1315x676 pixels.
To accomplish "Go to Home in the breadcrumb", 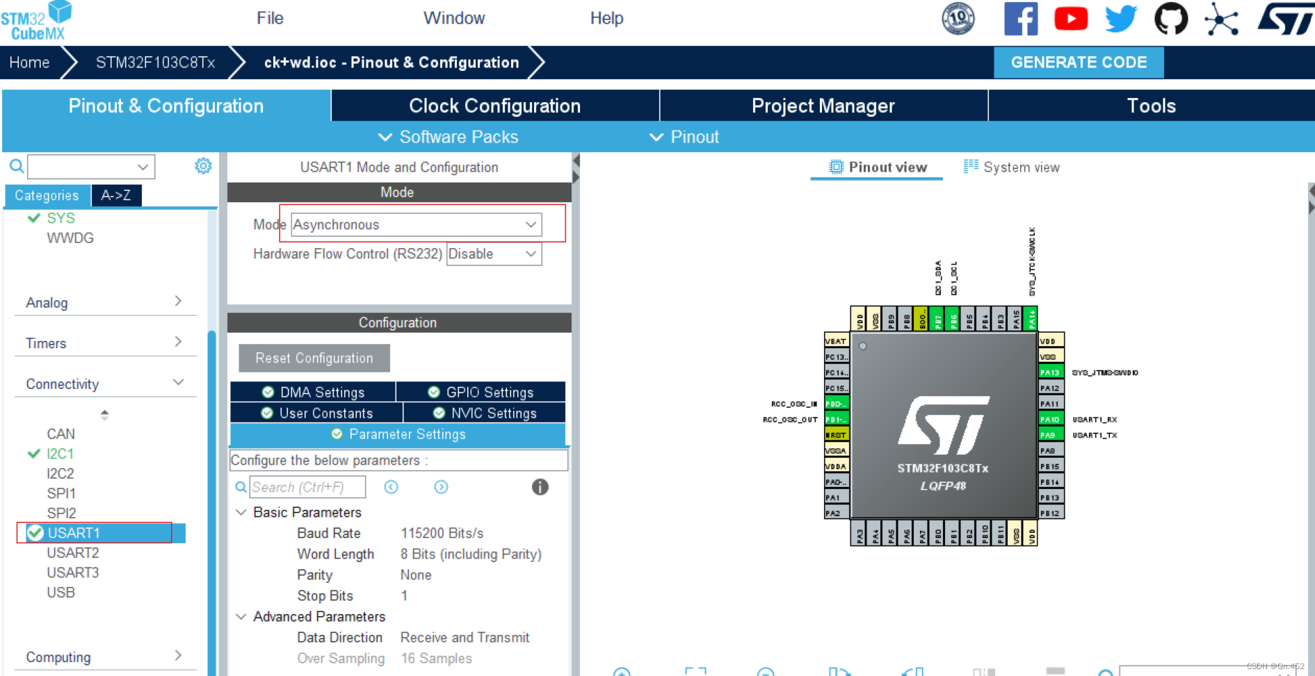I will pos(29,63).
